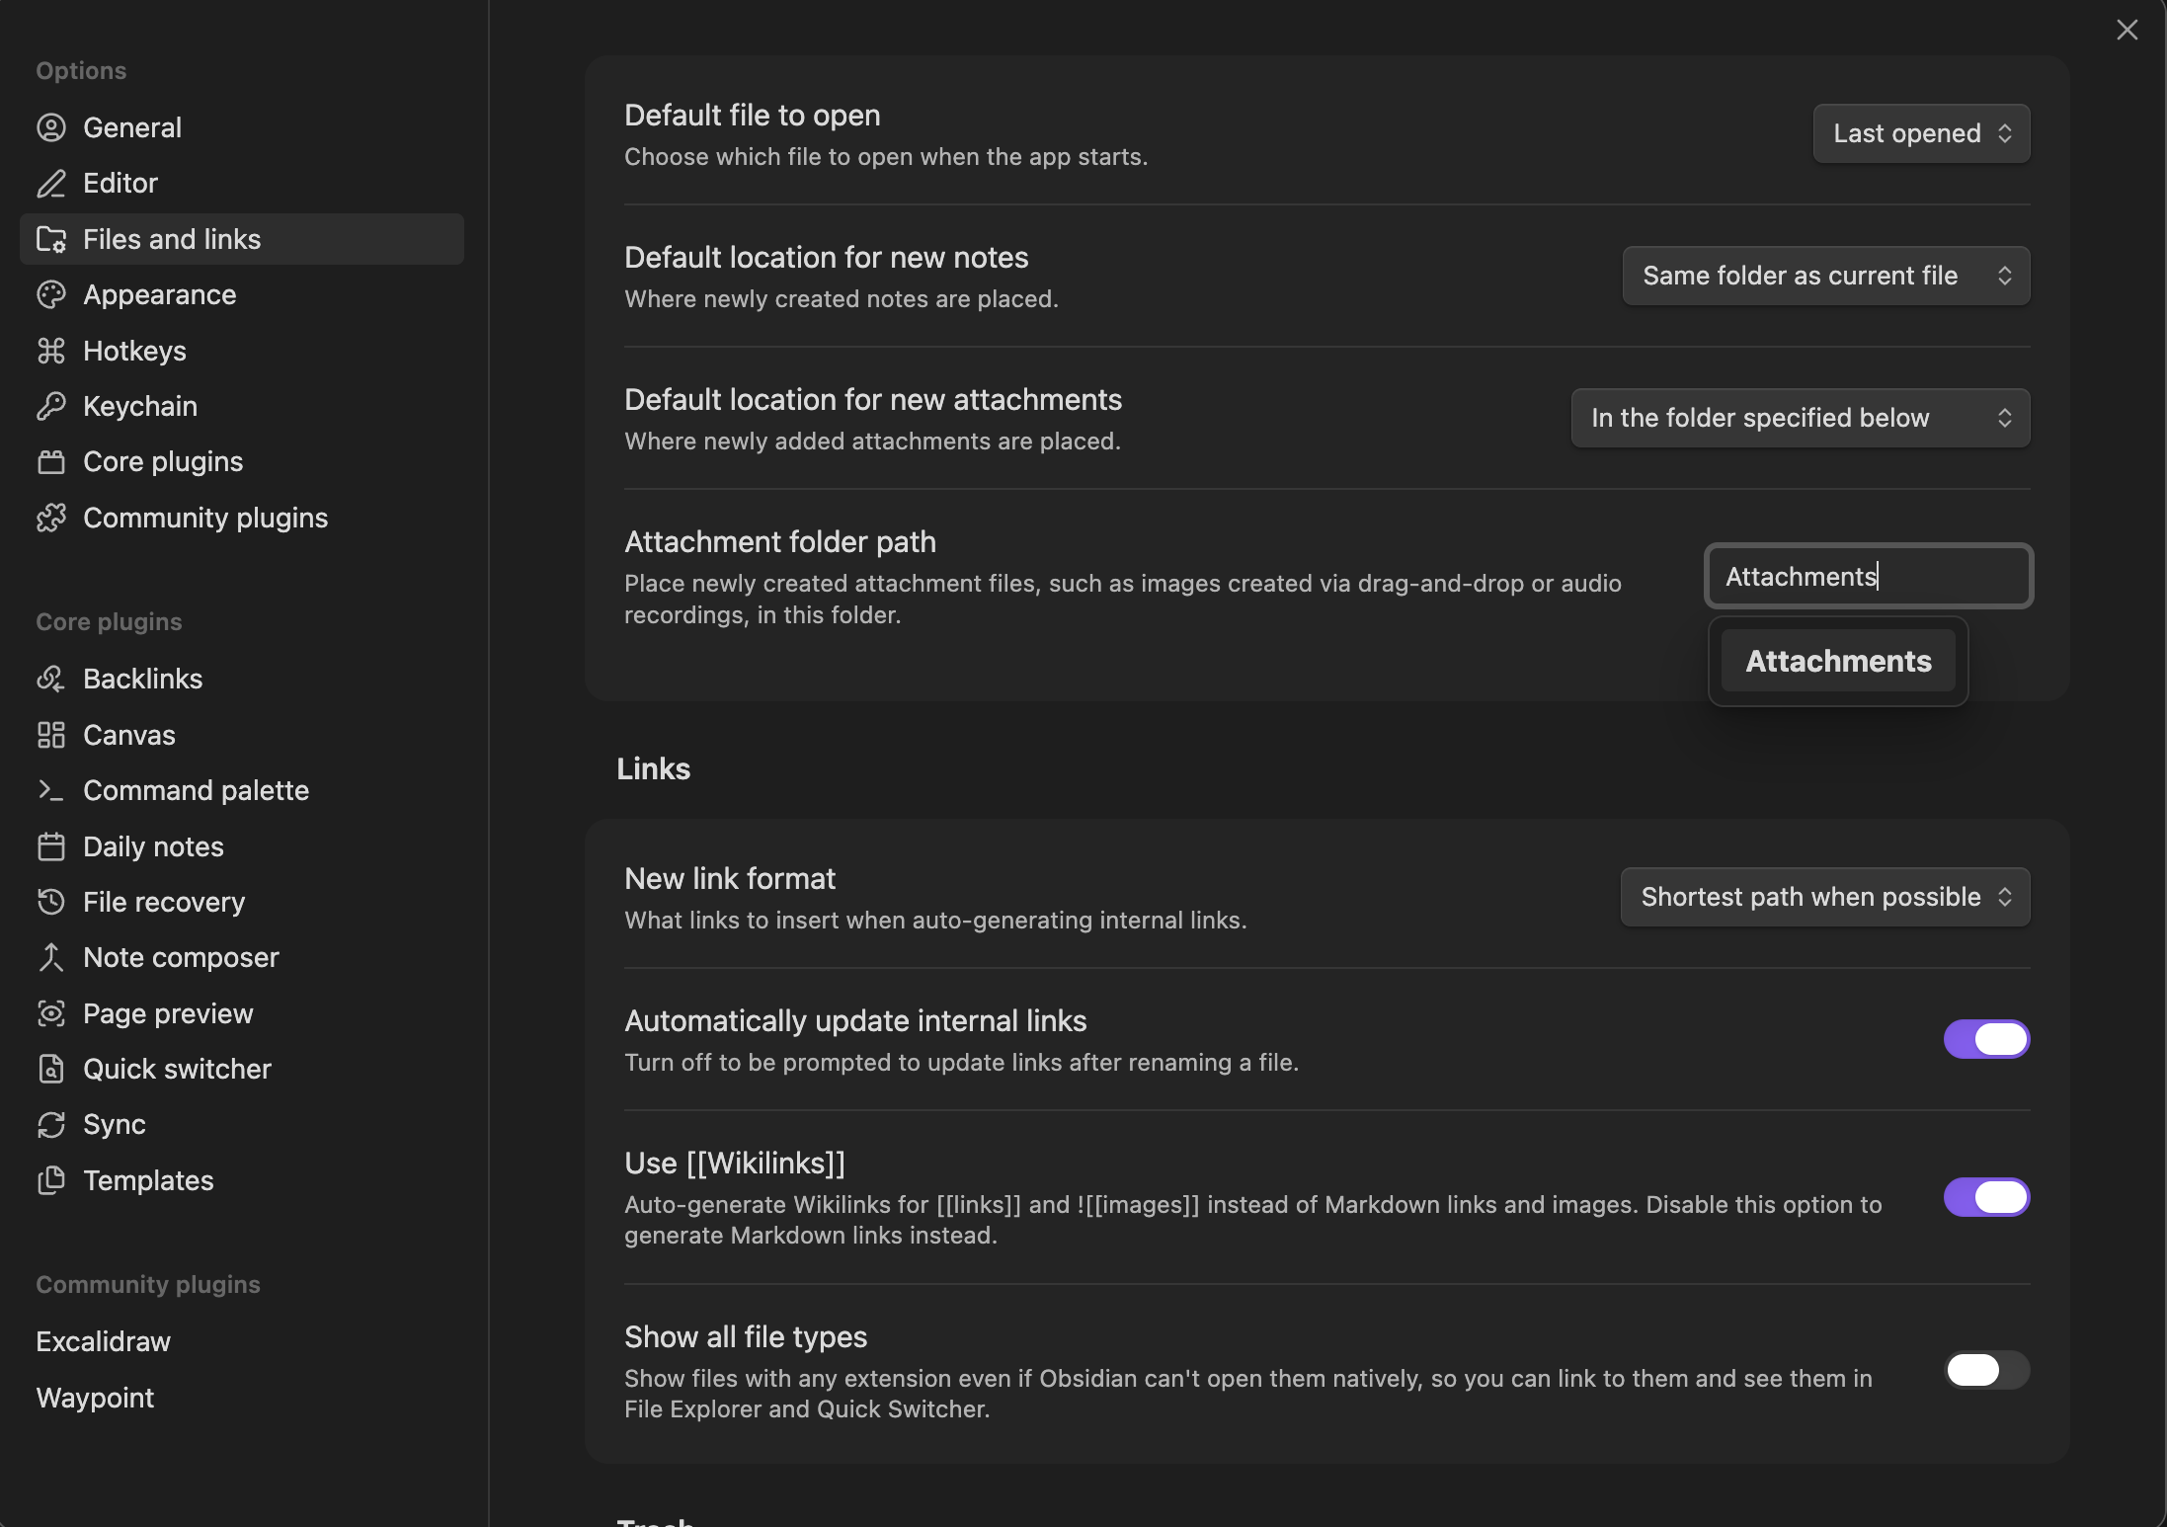Click the Community plugins puzzle icon
Viewport: 2167px width, 1527px height.
51,518
